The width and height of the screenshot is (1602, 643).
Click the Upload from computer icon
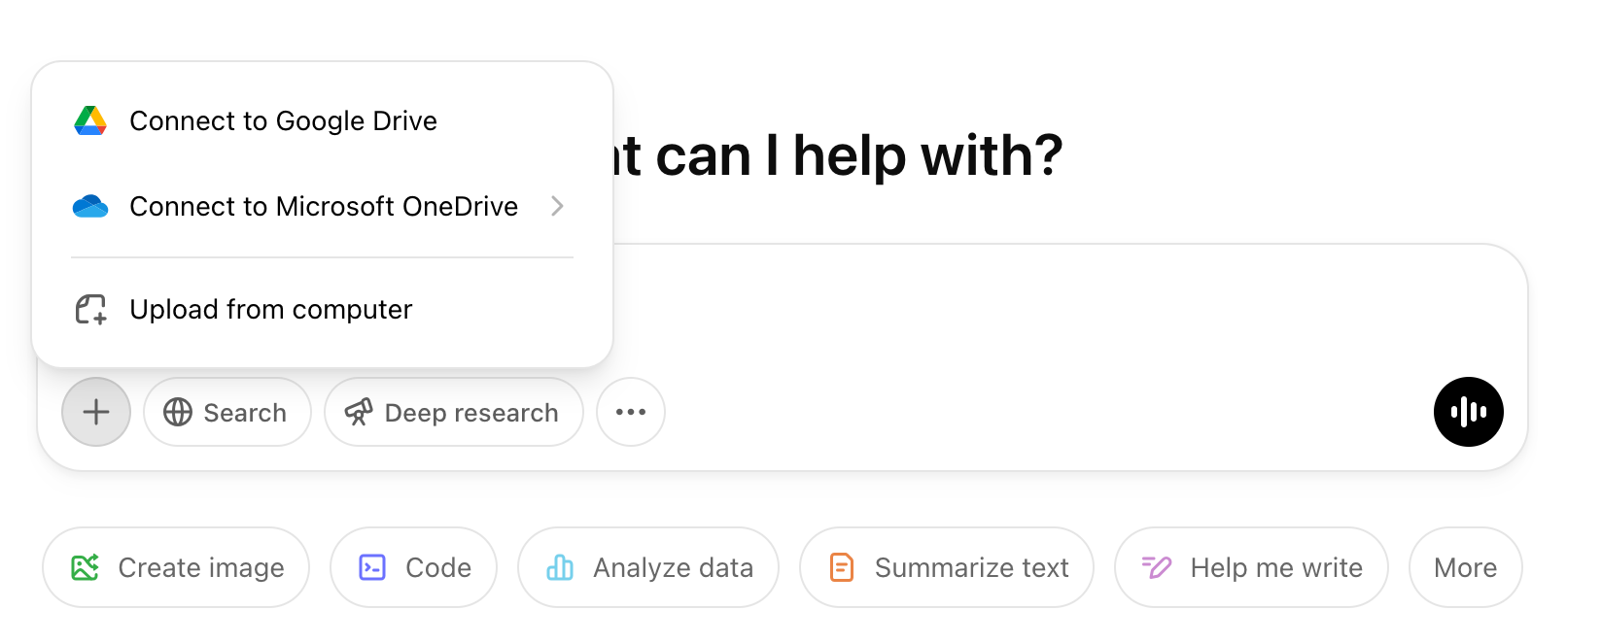click(x=89, y=309)
